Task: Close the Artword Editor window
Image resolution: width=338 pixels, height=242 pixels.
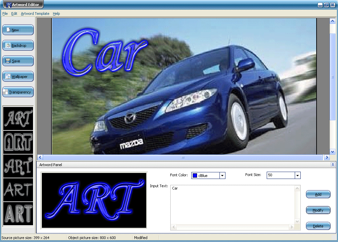Action: 333,5
